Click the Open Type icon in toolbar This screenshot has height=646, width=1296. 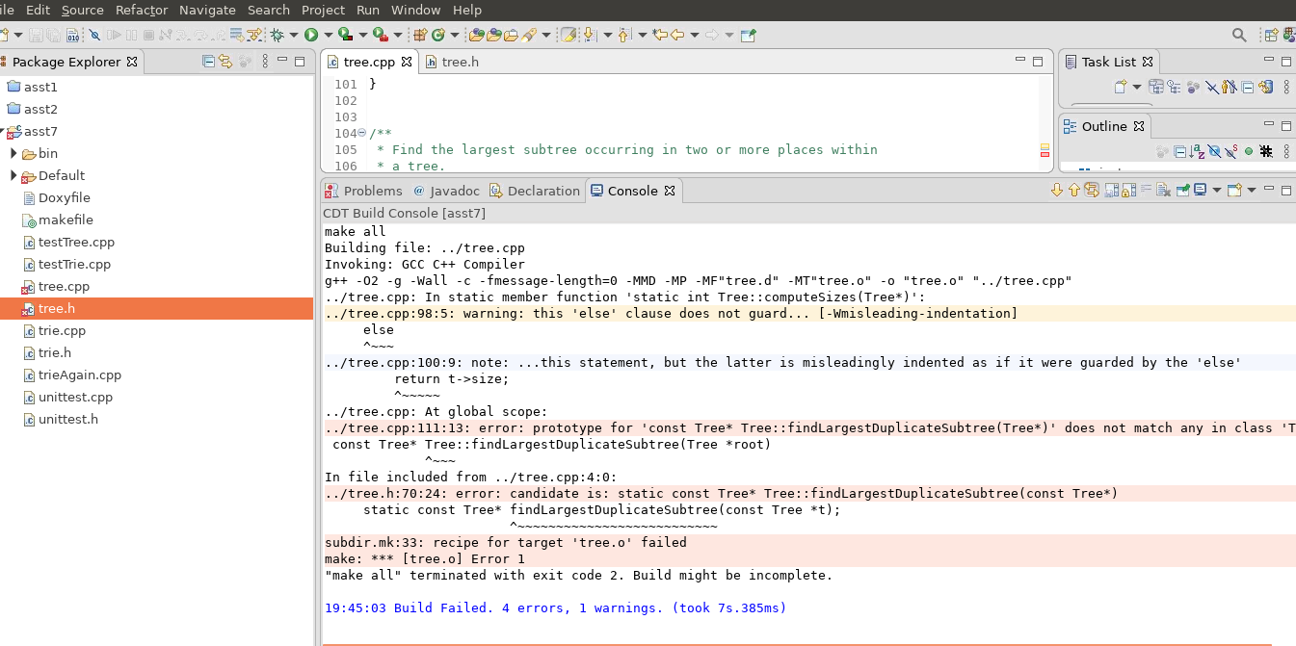(477, 35)
